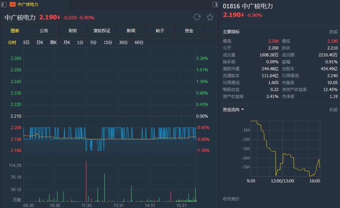Switch to the 公告 tab

tap(44, 30)
